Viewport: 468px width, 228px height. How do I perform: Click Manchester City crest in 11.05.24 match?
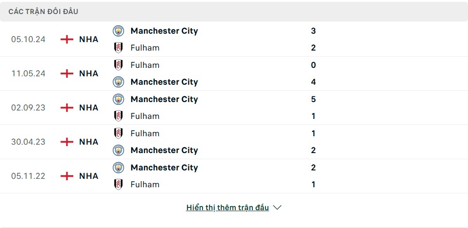(x=118, y=82)
